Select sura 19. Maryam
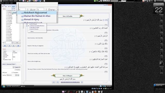The height and width of the screenshot is (93, 165). (9, 39)
